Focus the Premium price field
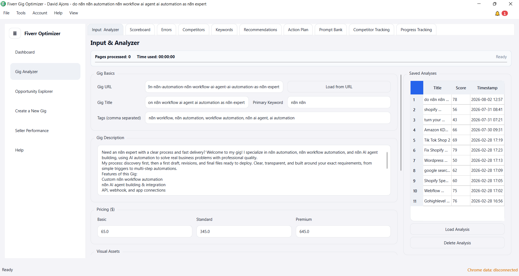The image size is (519, 276). pyautogui.click(x=343, y=232)
